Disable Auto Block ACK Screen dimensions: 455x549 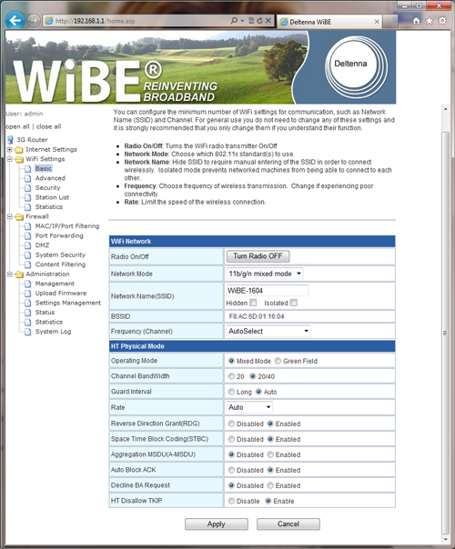click(x=231, y=470)
